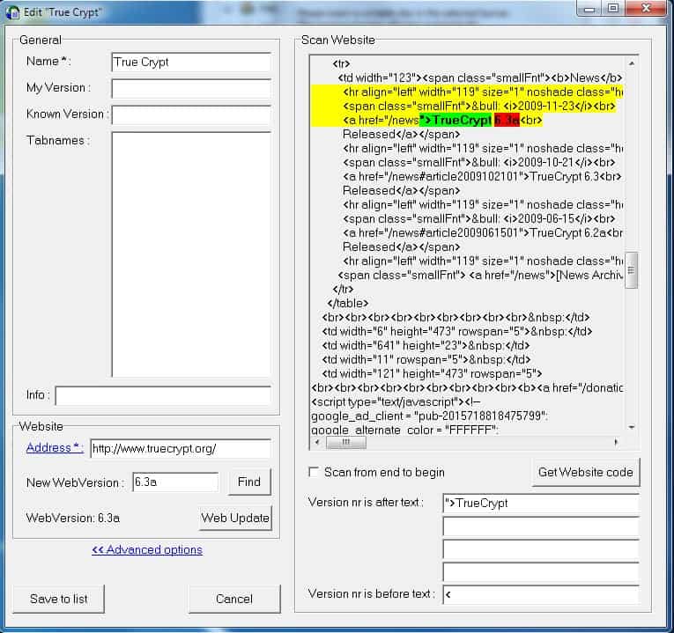
Task: Click the '<td width="123">' News code line
Action: [479, 77]
